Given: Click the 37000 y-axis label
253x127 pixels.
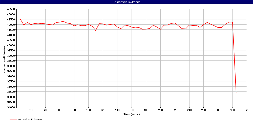Looking at the screenshot, I should [11, 76].
